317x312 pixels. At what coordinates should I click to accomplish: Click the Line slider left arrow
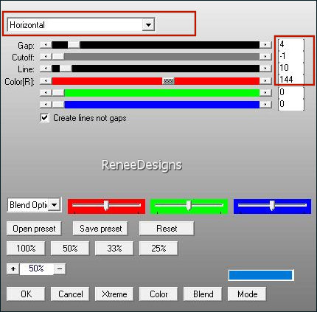(x=46, y=69)
